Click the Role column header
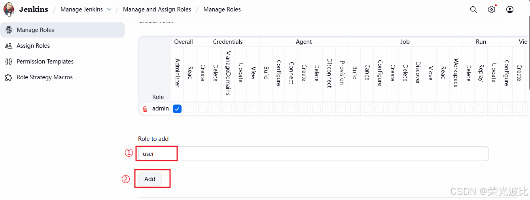 tap(158, 97)
